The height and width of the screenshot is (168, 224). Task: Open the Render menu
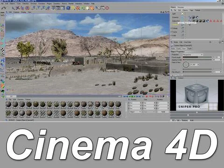(71, 3)
